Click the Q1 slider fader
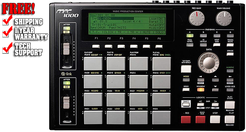Viewport: 246px width, 132px height. [66, 49]
